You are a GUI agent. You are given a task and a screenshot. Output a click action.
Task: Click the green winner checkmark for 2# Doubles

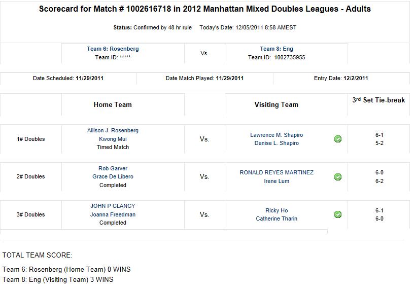click(338, 177)
